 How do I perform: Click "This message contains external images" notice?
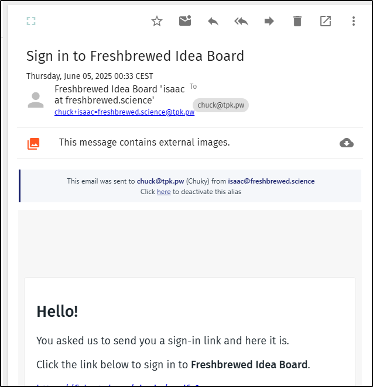coord(144,143)
